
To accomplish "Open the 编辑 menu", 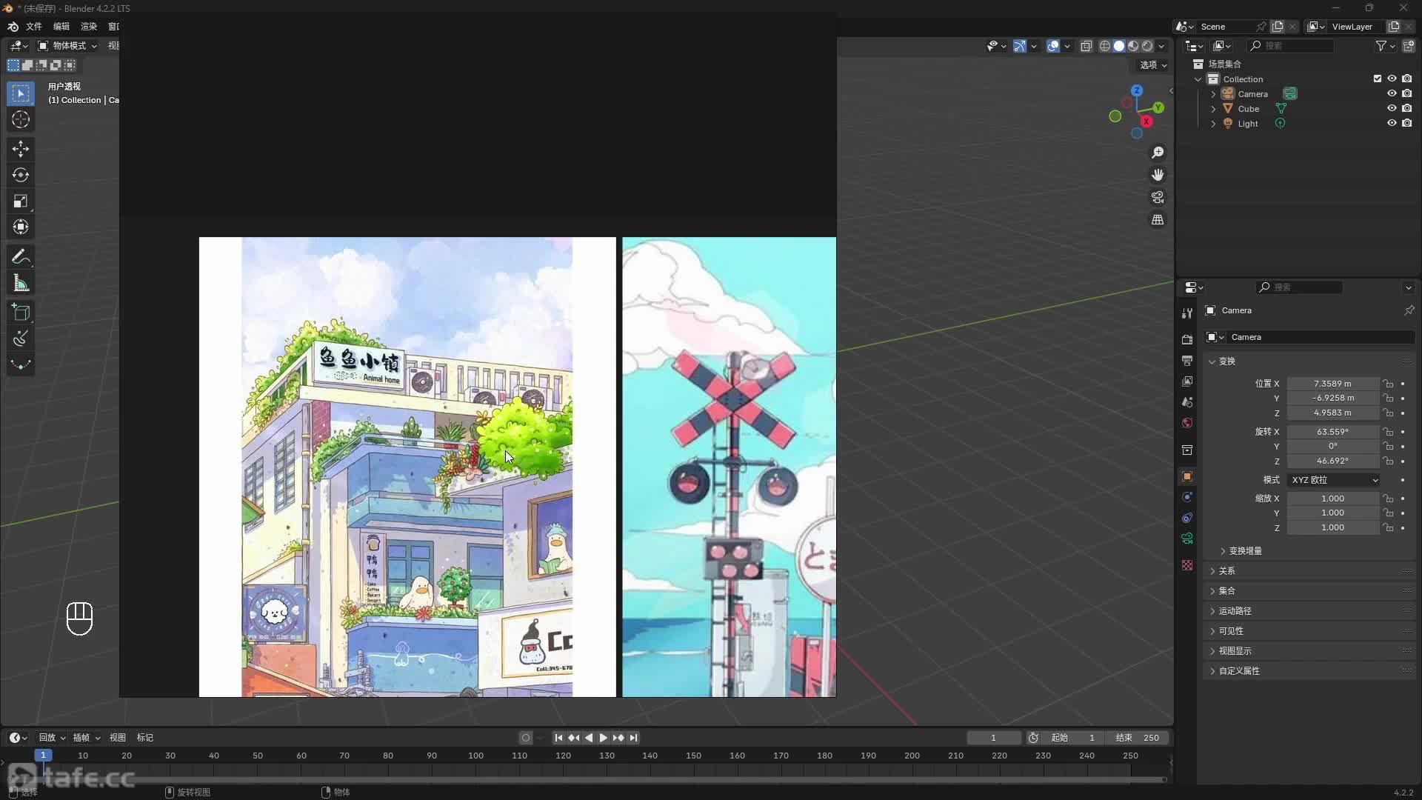I will point(61,27).
